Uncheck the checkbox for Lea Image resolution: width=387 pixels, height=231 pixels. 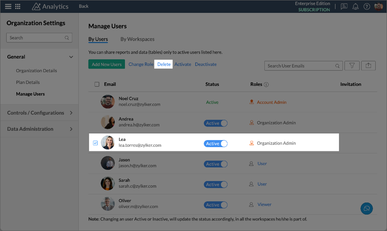click(x=95, y=143)
